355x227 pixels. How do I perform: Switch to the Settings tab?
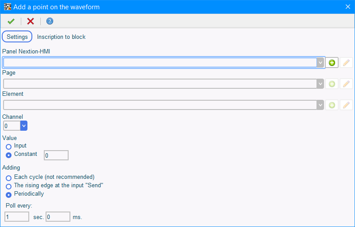tap(17, 37)
